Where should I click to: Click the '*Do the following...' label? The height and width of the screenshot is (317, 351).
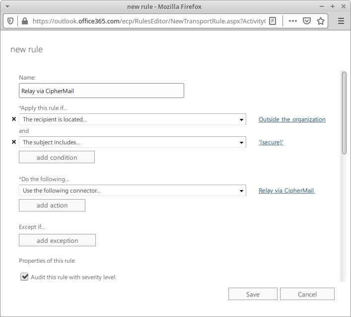[44, 179]
